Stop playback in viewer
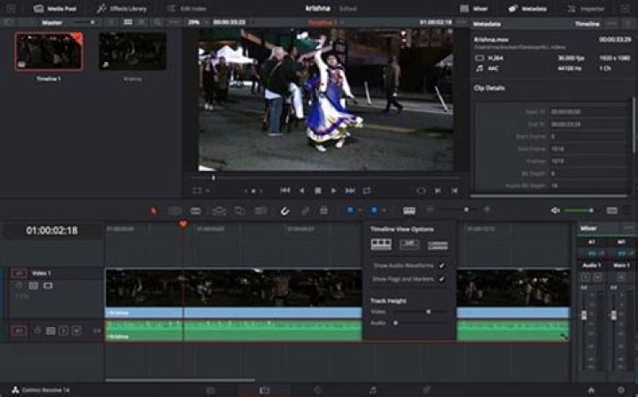 pos(318,191)
